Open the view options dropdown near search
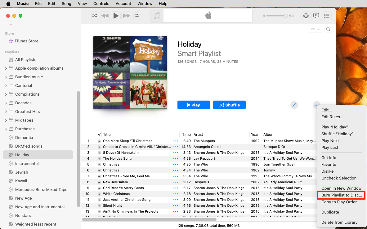The height and width of the screenshot is (229, 367). coord(315,29)
